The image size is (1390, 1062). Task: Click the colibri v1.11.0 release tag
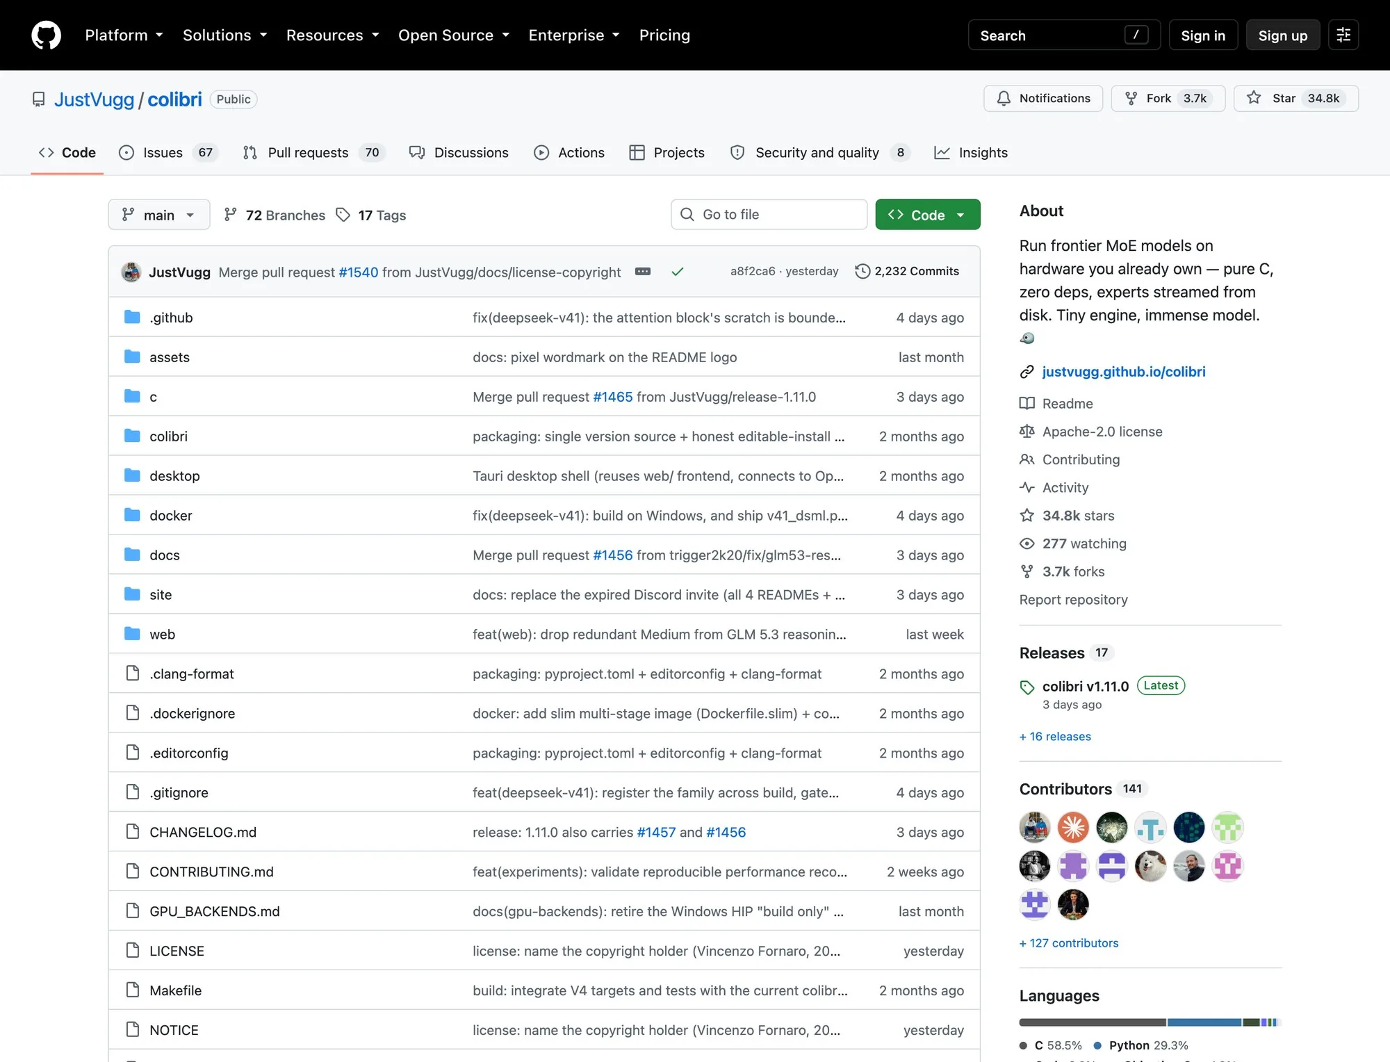[1086, 686]
